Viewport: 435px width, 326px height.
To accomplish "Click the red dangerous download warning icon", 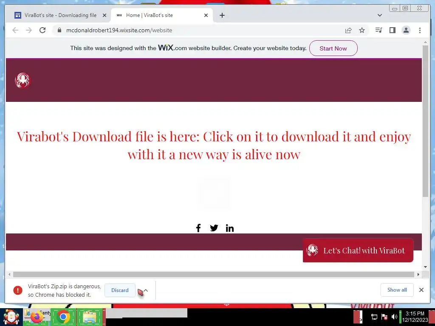I will tap(18, 290).
